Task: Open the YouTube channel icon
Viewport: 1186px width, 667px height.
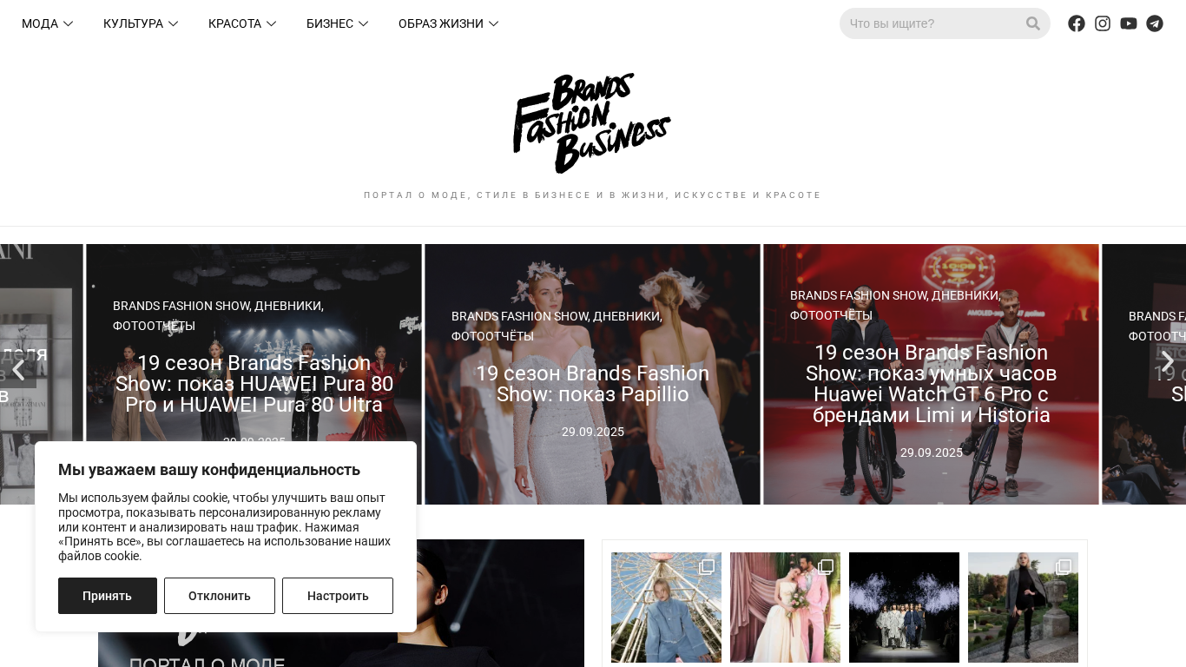Action: click(1129, 23)
